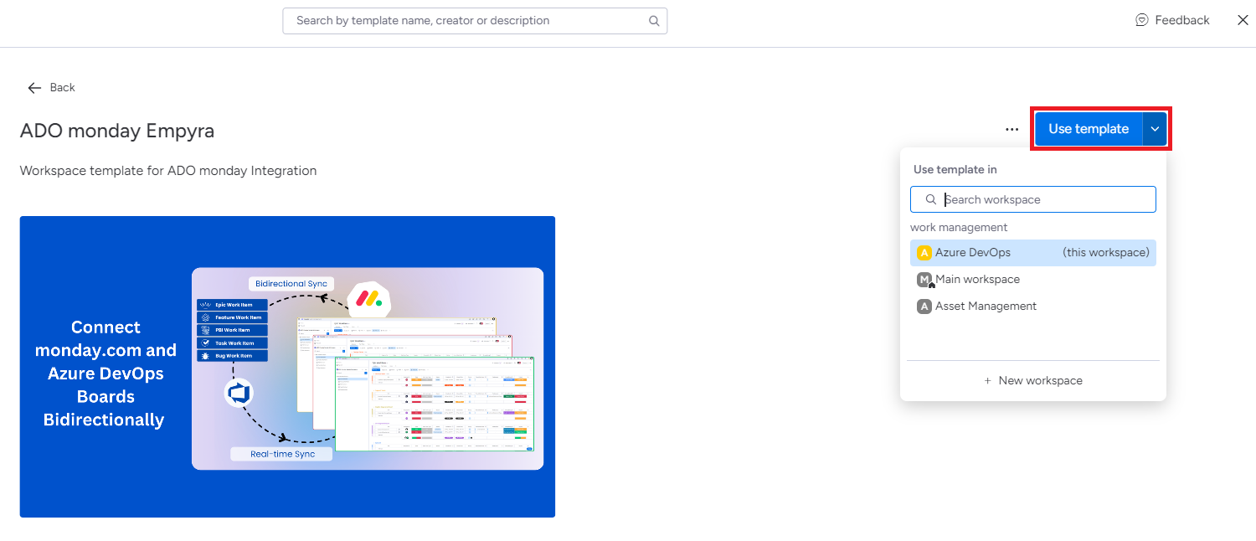Click the Bidirectional Sync label in preview

coord(291,284)
